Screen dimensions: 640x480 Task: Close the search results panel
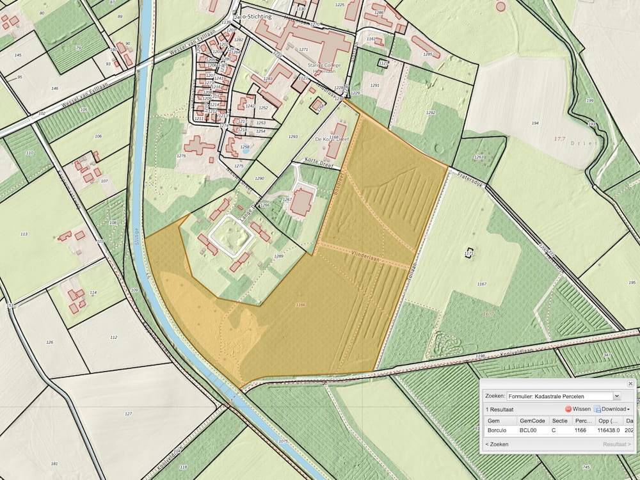630,383
